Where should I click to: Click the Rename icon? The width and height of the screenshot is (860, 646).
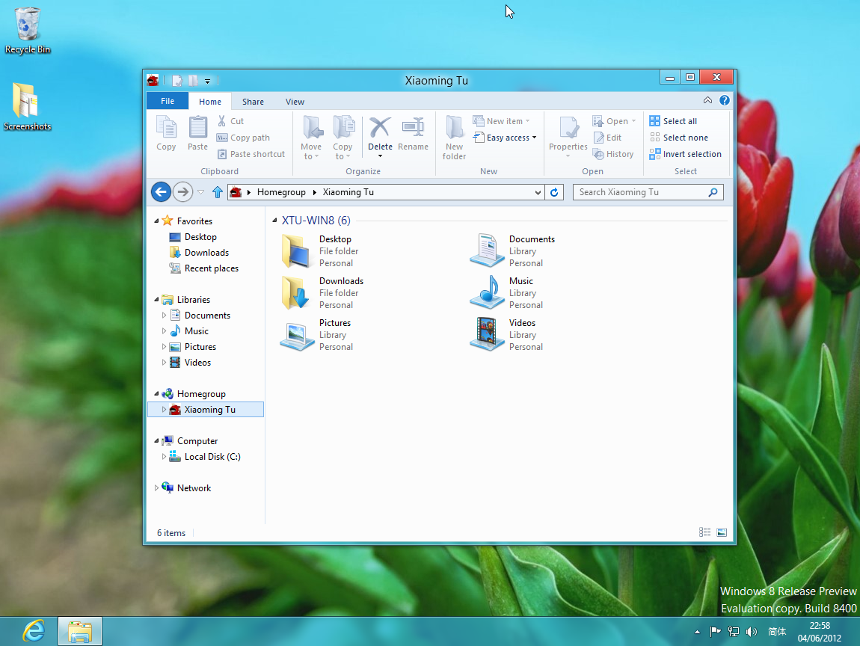pyautogui.click(x=413, y=127)
